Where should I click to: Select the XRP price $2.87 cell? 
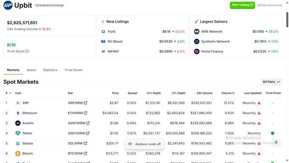coord(114,103)
